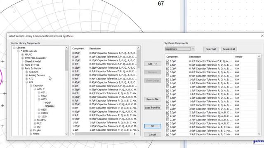Click the Deselect All button

click(229, 49)
